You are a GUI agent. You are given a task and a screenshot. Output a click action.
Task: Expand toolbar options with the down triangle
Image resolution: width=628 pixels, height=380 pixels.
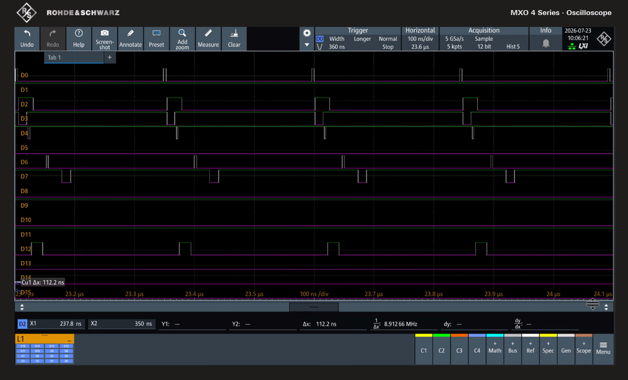point(307,45)
